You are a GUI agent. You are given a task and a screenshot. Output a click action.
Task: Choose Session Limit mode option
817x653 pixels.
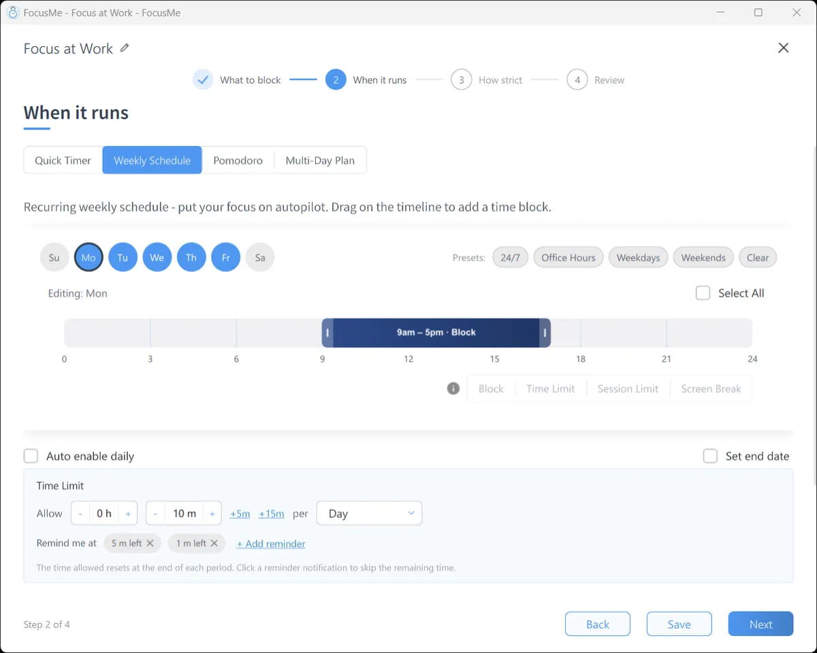pos(628,388)
